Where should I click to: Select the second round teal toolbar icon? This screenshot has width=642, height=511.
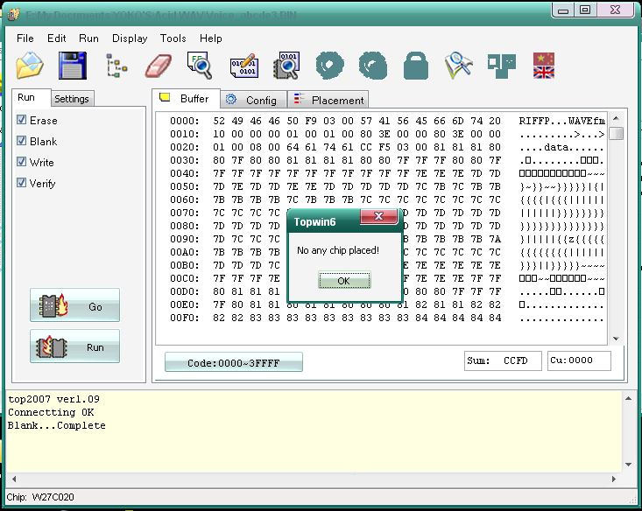372,66
